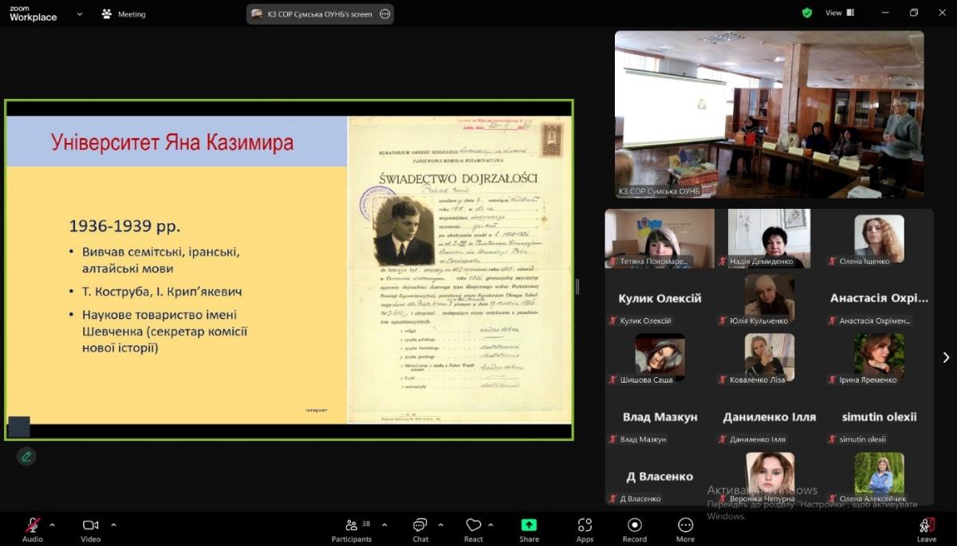Screen dimensions: 957x546
Task: Select Надія Демиденко video thumbnail
Action: click(769, 238)
